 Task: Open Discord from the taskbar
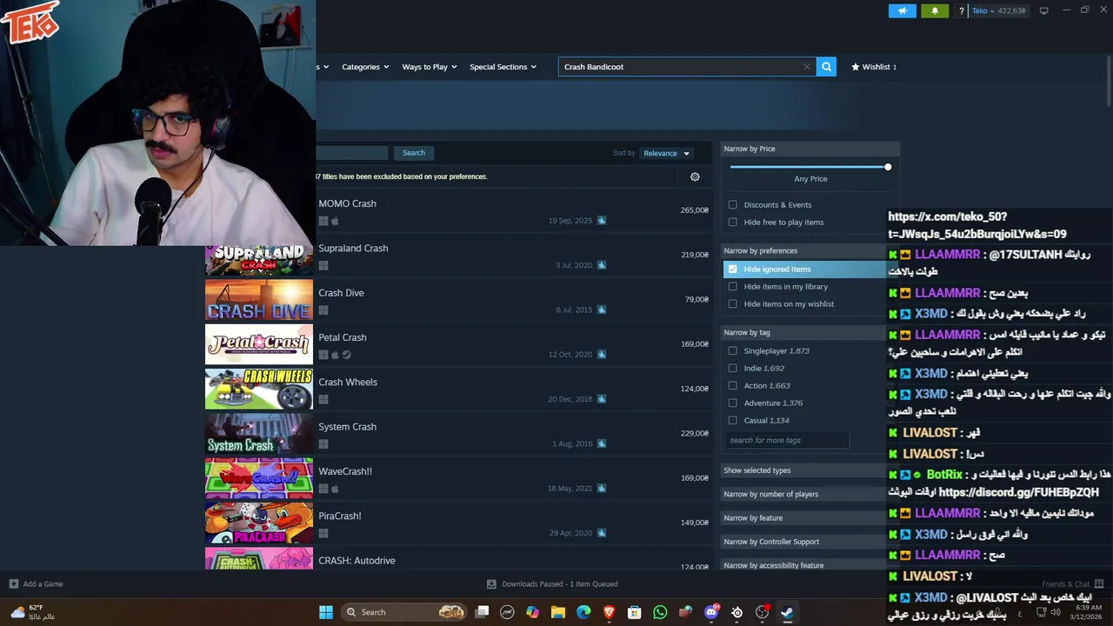coord(711,612)
